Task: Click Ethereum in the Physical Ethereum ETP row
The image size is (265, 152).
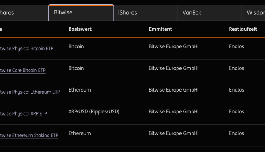Action: [x=79, y=90]
